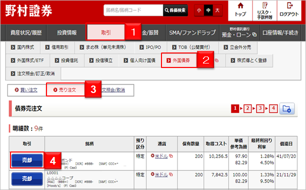This screenshot has height=190, width=306.
Task: Click the 野村證券 logo
Action: click(28, 10)
